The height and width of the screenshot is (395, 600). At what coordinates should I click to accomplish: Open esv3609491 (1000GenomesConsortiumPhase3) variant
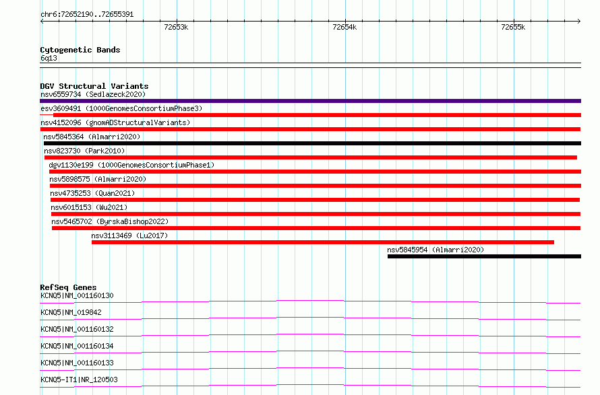pos(121,108)
